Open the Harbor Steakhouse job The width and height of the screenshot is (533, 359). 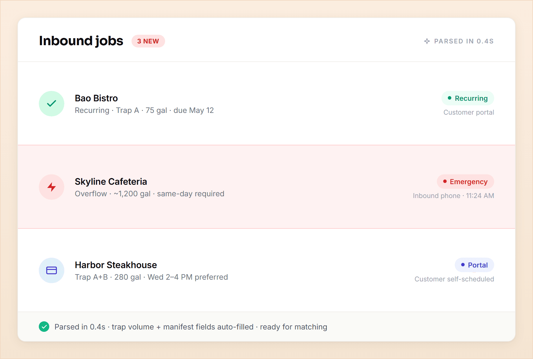tap(266, 270)
